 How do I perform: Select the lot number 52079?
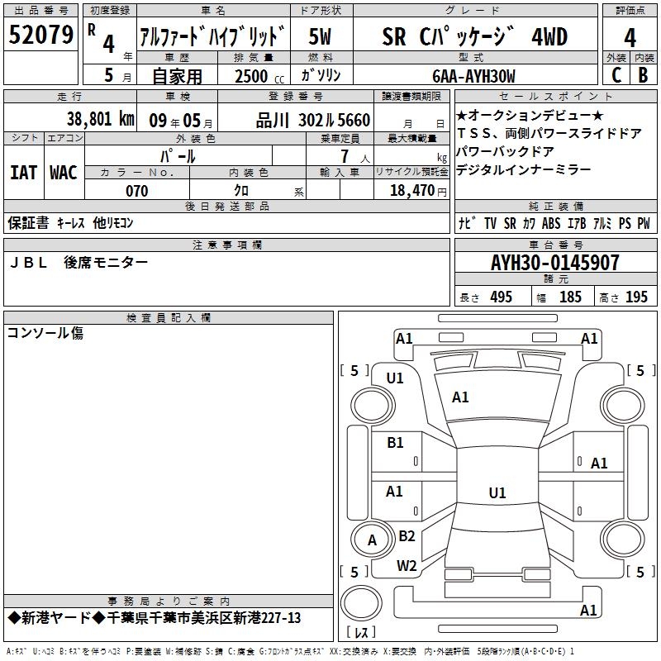40,36
